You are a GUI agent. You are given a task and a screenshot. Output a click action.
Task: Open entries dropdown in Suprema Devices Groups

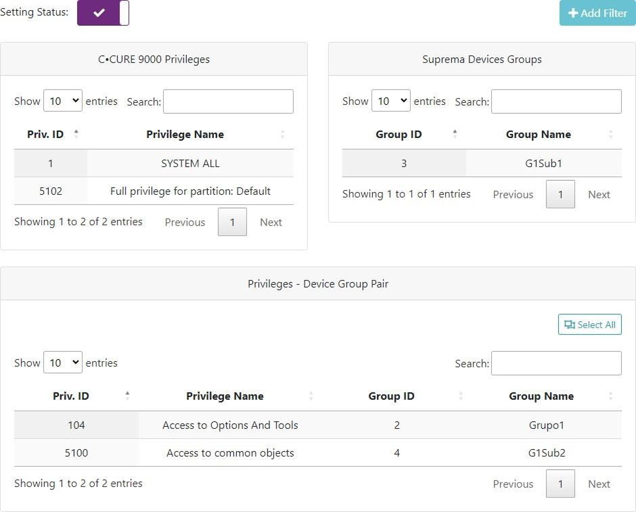pyautogui.click(x=390, y=101)
